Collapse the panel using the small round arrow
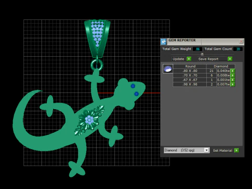This screenshot has width=252, height=189. (202, 54)
